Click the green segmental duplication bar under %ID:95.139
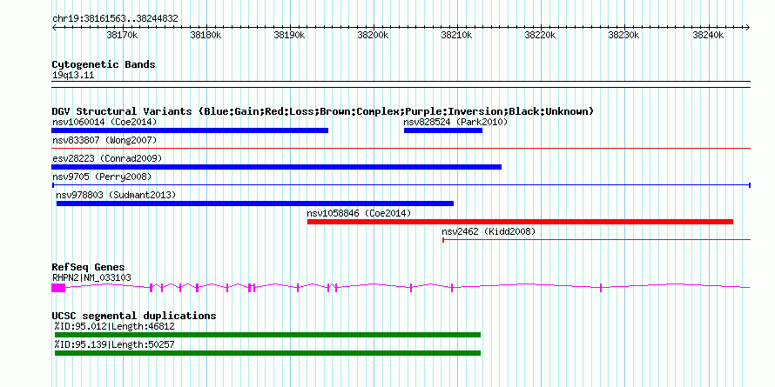This screenshot has width=775, height=387. 267,353
